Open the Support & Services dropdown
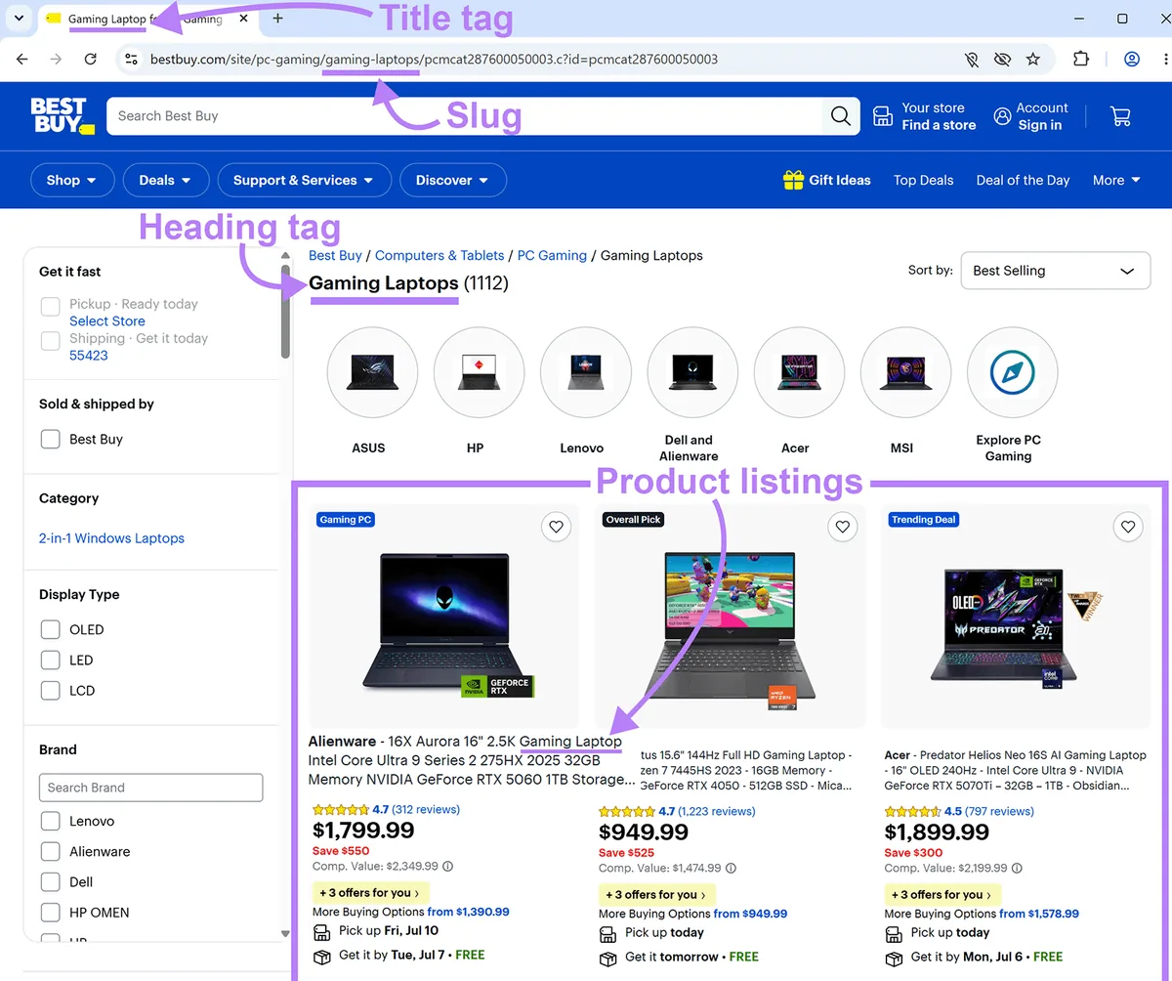Image resolution: width=1172 pixels, height=981 pixels. click(x=304, y=180)
